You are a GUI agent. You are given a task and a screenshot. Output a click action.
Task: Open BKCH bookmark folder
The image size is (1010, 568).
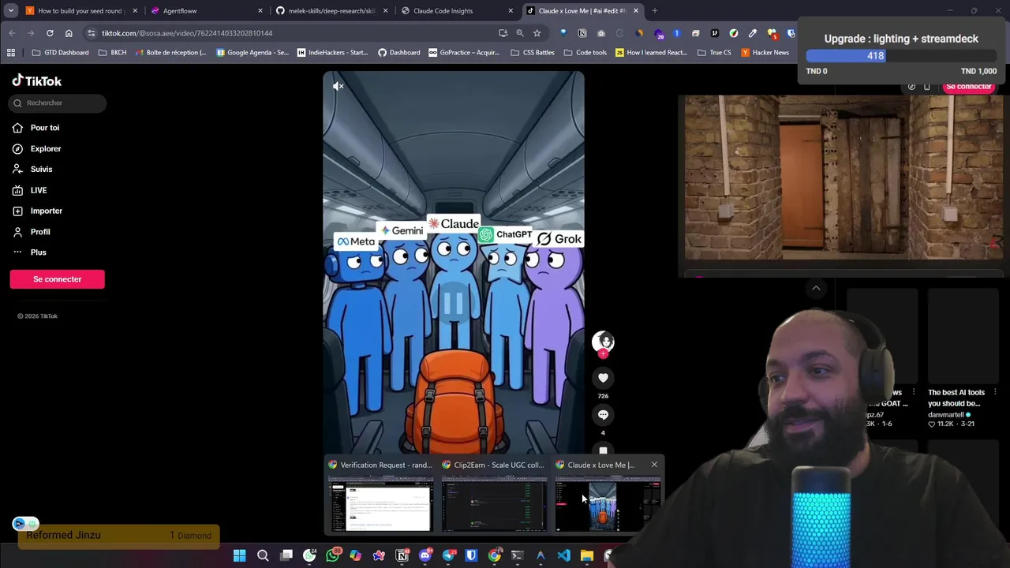(x=112, y=53)
